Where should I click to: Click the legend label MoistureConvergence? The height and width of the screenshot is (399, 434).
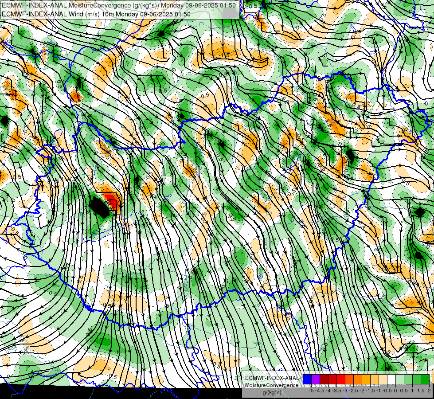pos(272,385)
